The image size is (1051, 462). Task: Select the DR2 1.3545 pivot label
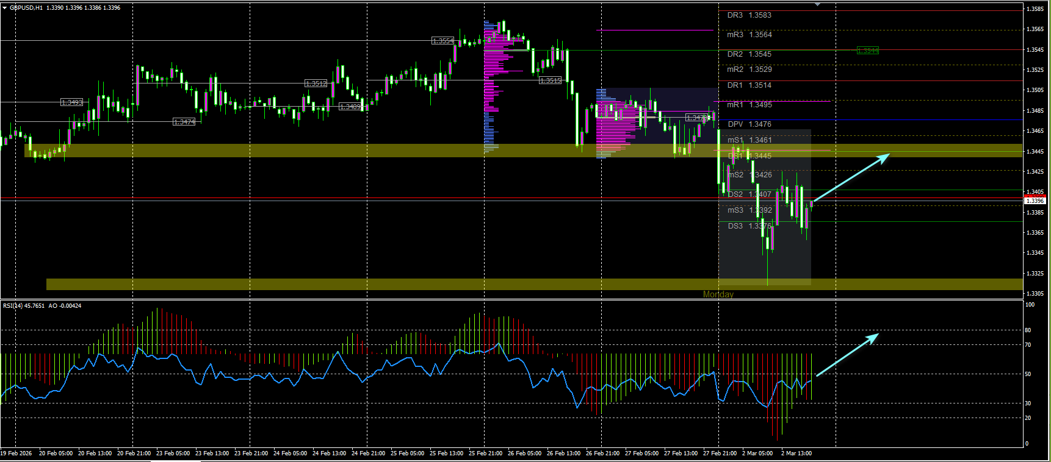click(749, 54)
